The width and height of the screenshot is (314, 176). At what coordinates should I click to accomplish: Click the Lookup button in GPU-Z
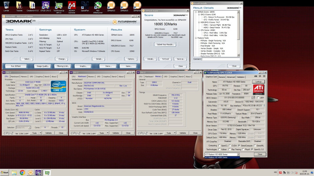[258, 82]
